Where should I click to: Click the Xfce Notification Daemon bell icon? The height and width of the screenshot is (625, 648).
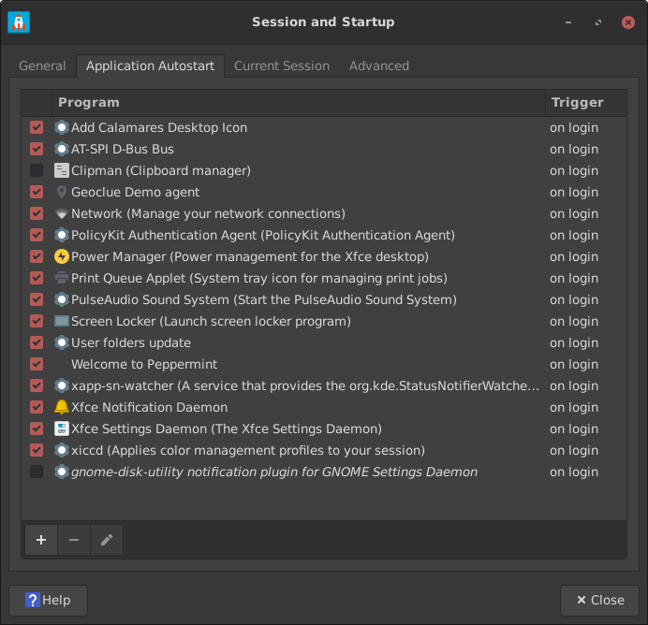click(62, 407)
